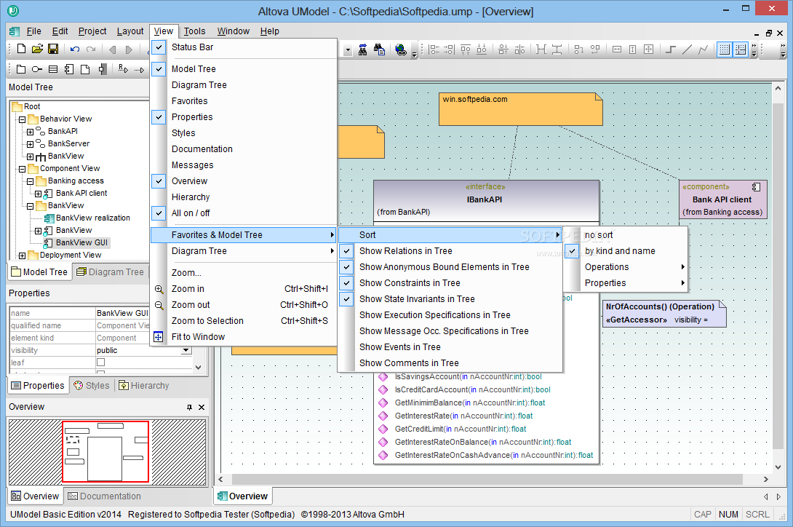This screenshot has width=793, height=527.
Task: Expand the BankServer tree node
Action: (x=31, y=144)
